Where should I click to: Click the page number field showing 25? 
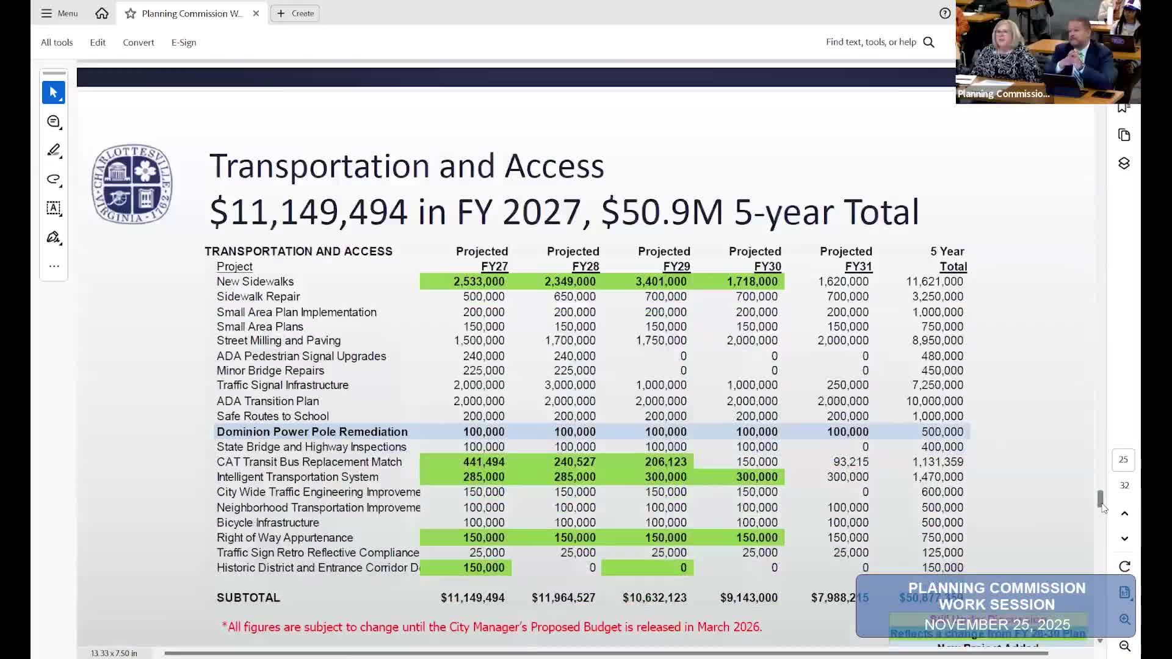(1123, 459)
